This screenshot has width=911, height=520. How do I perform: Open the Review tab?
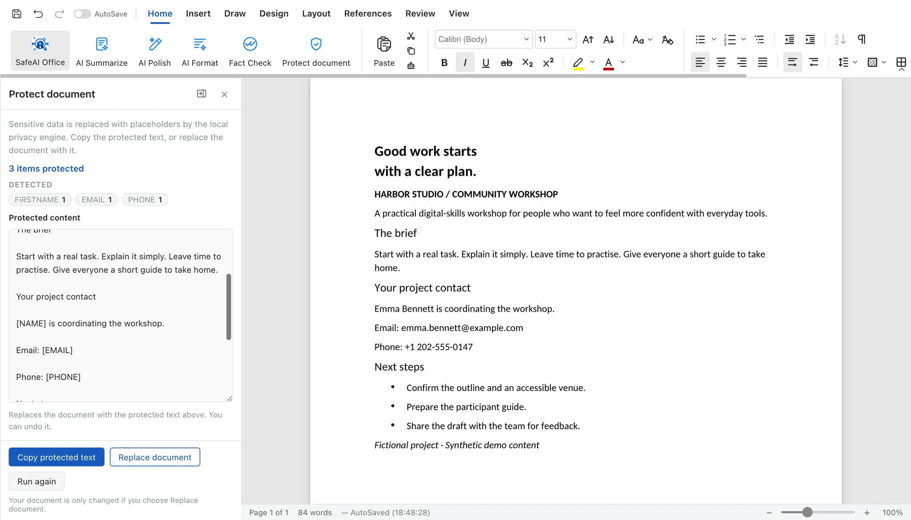coord(420,14)
